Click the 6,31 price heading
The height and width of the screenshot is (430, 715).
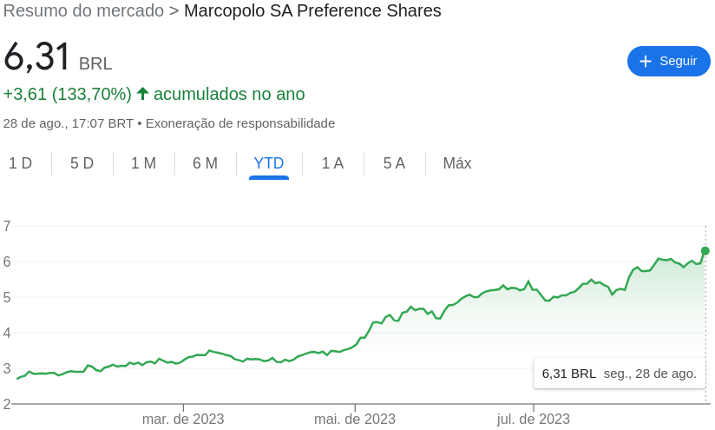36,56
